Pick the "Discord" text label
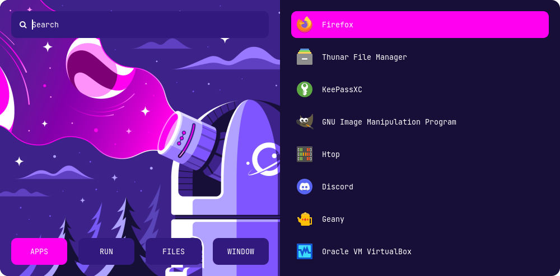560x276 pixels. [x=337, y=187]
